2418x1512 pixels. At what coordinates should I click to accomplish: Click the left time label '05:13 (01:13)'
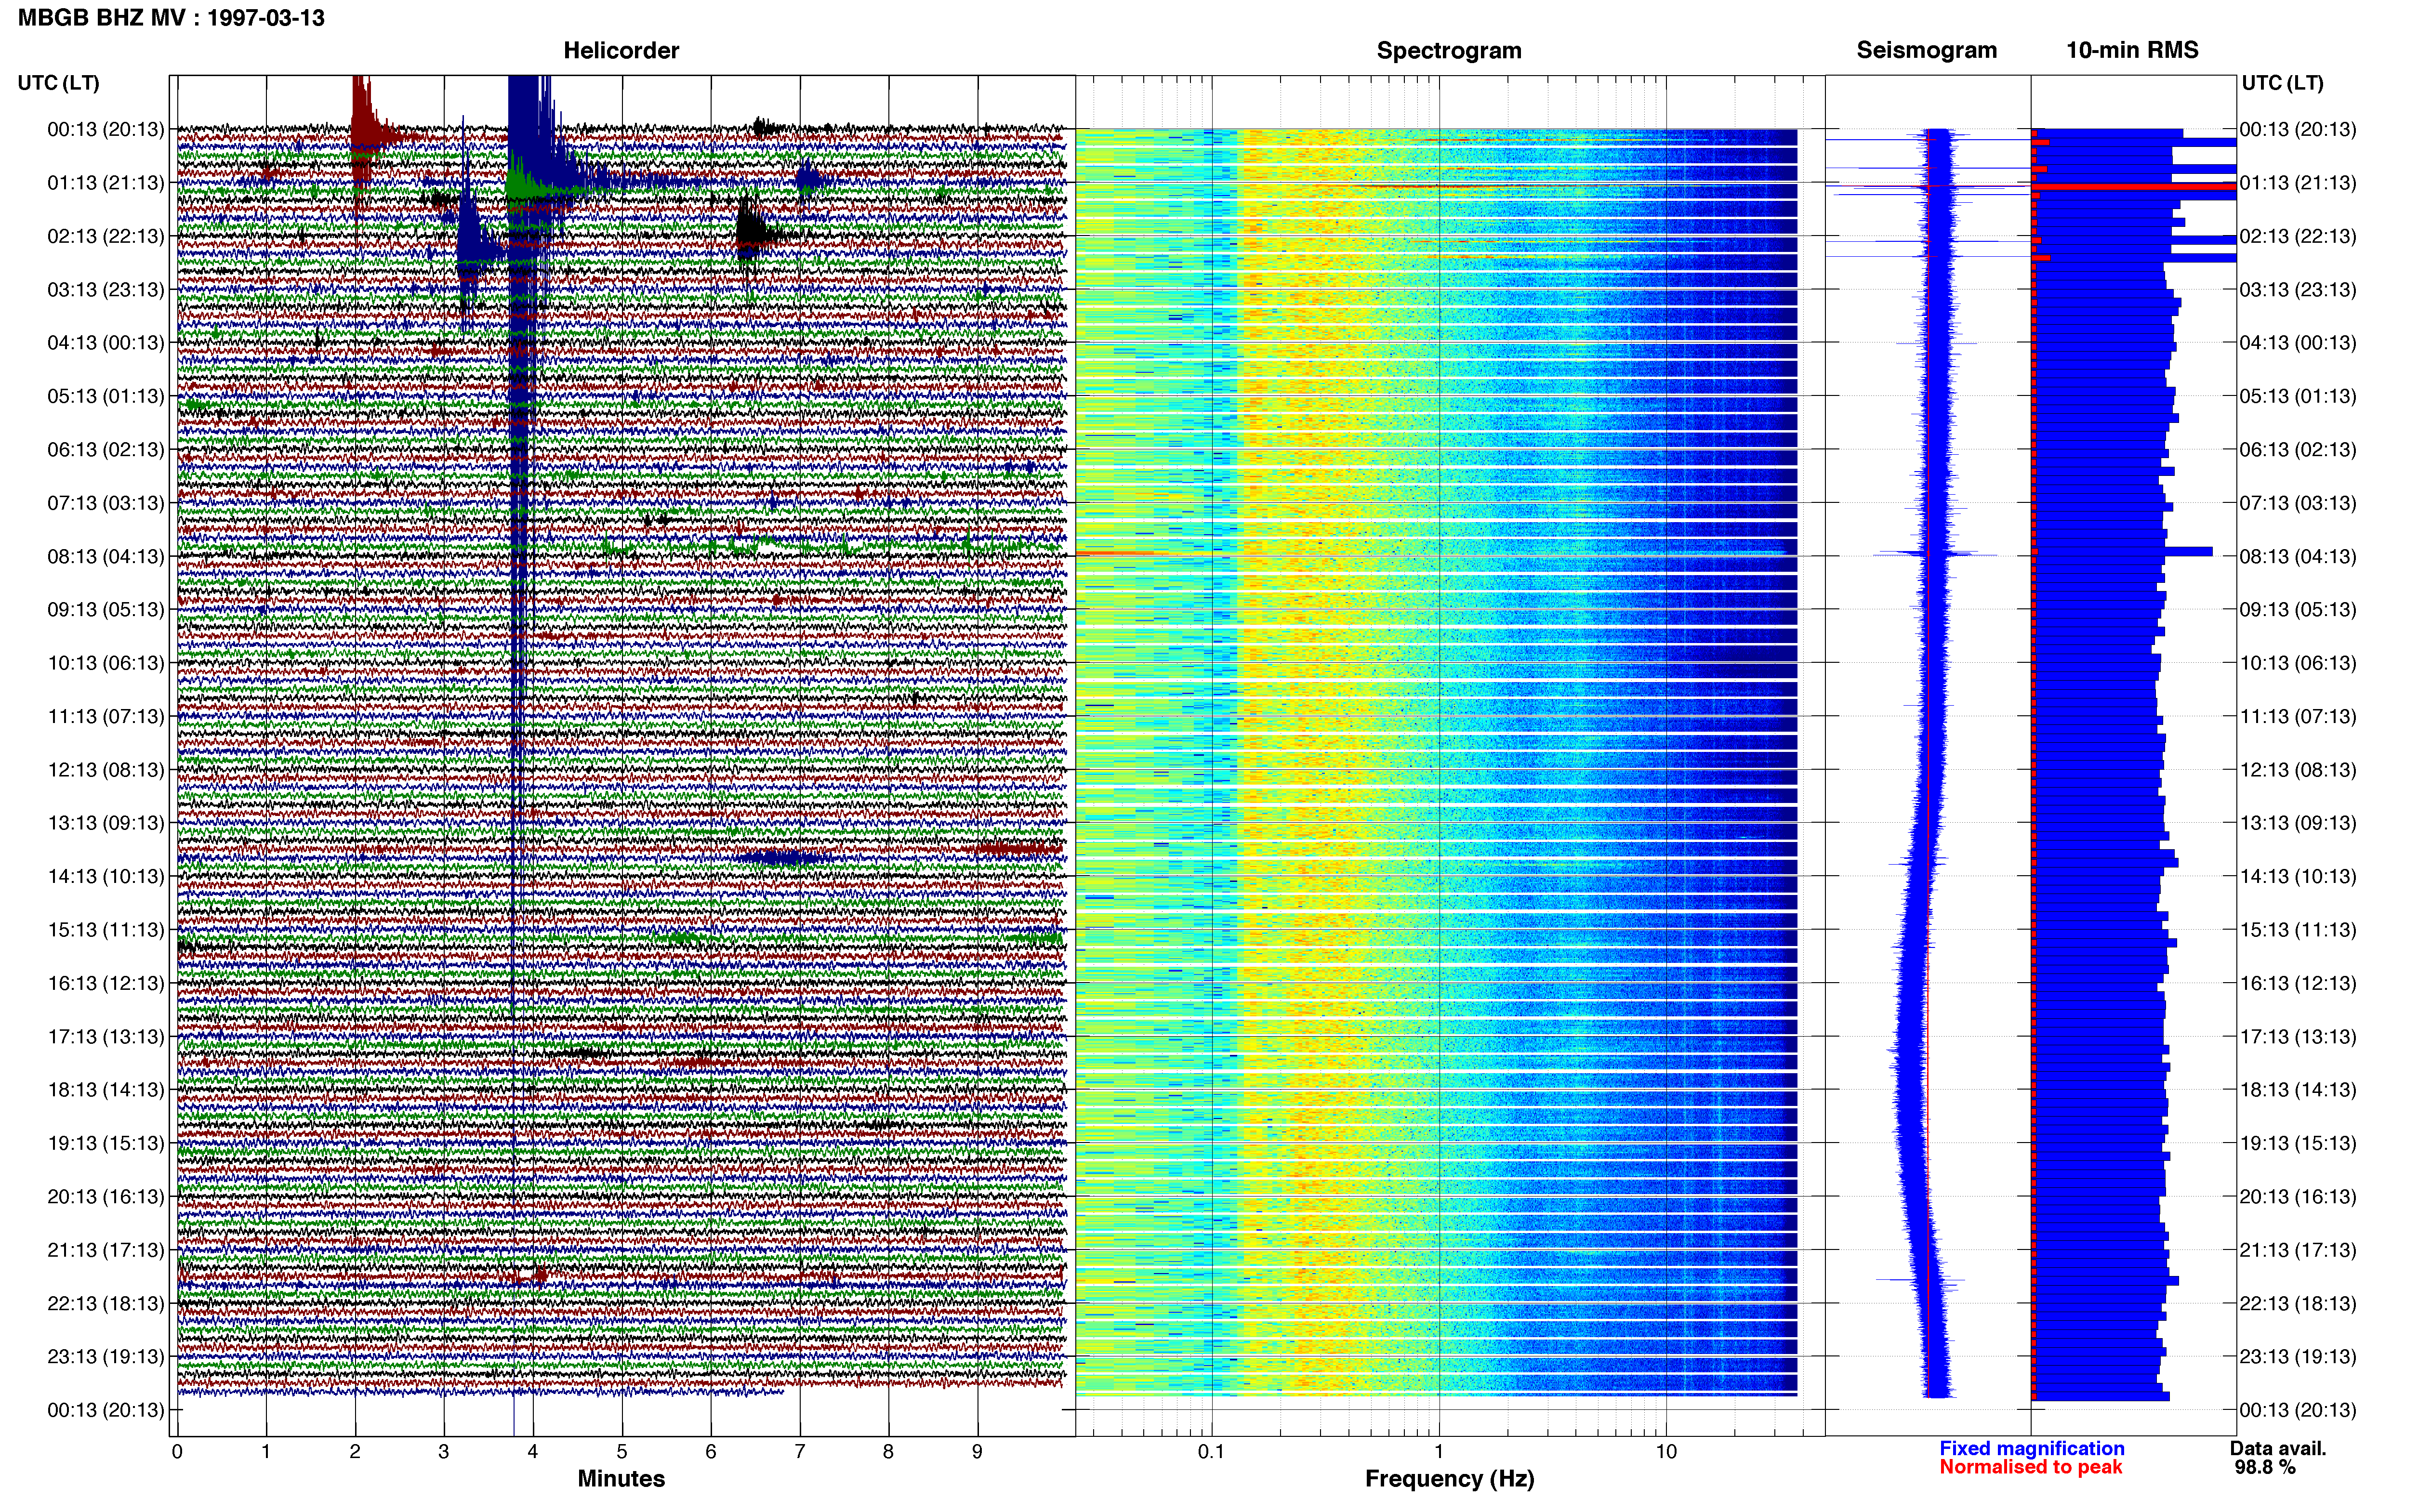tap(106, 396)
